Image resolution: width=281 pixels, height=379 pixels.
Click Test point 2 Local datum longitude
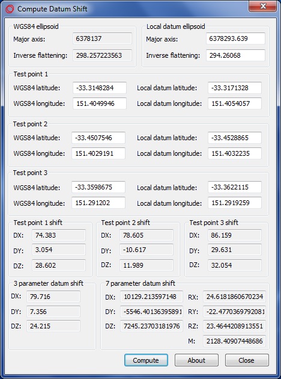[x=235, y=153]
